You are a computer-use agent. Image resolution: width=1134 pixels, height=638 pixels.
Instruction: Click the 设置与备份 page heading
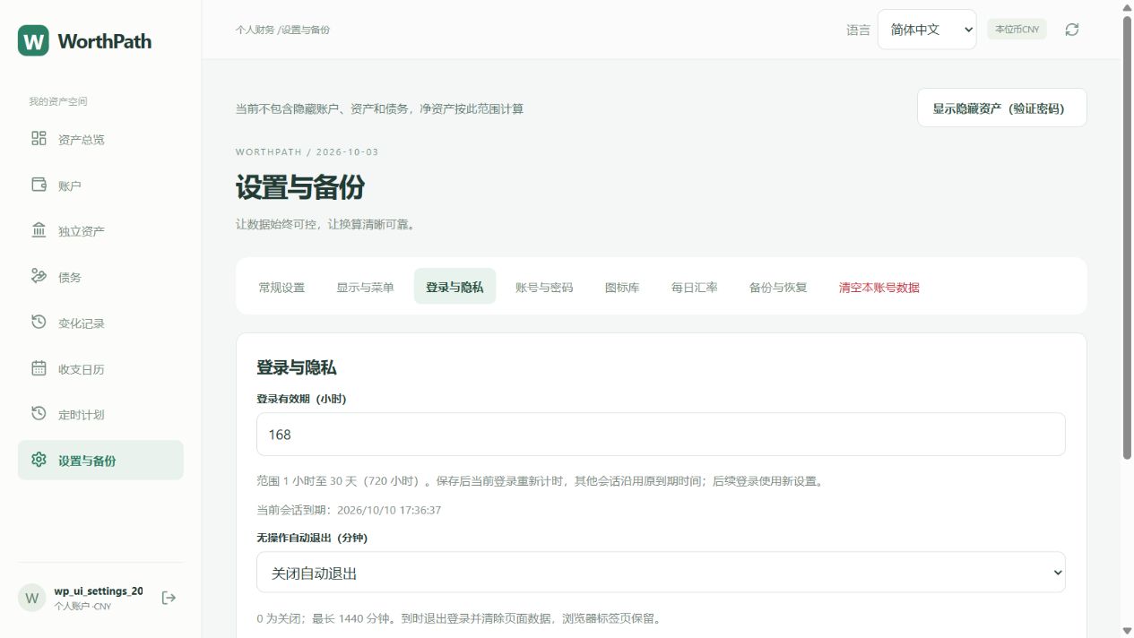click(300, 187)
